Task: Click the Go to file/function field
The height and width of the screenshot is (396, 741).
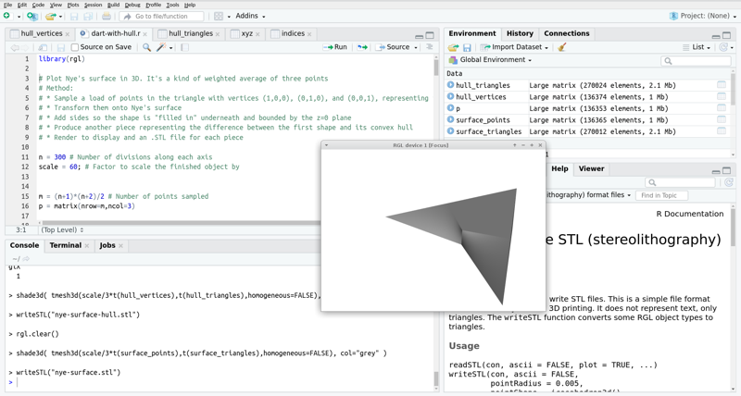Action: pyautogui.click(x=162, y=16)
